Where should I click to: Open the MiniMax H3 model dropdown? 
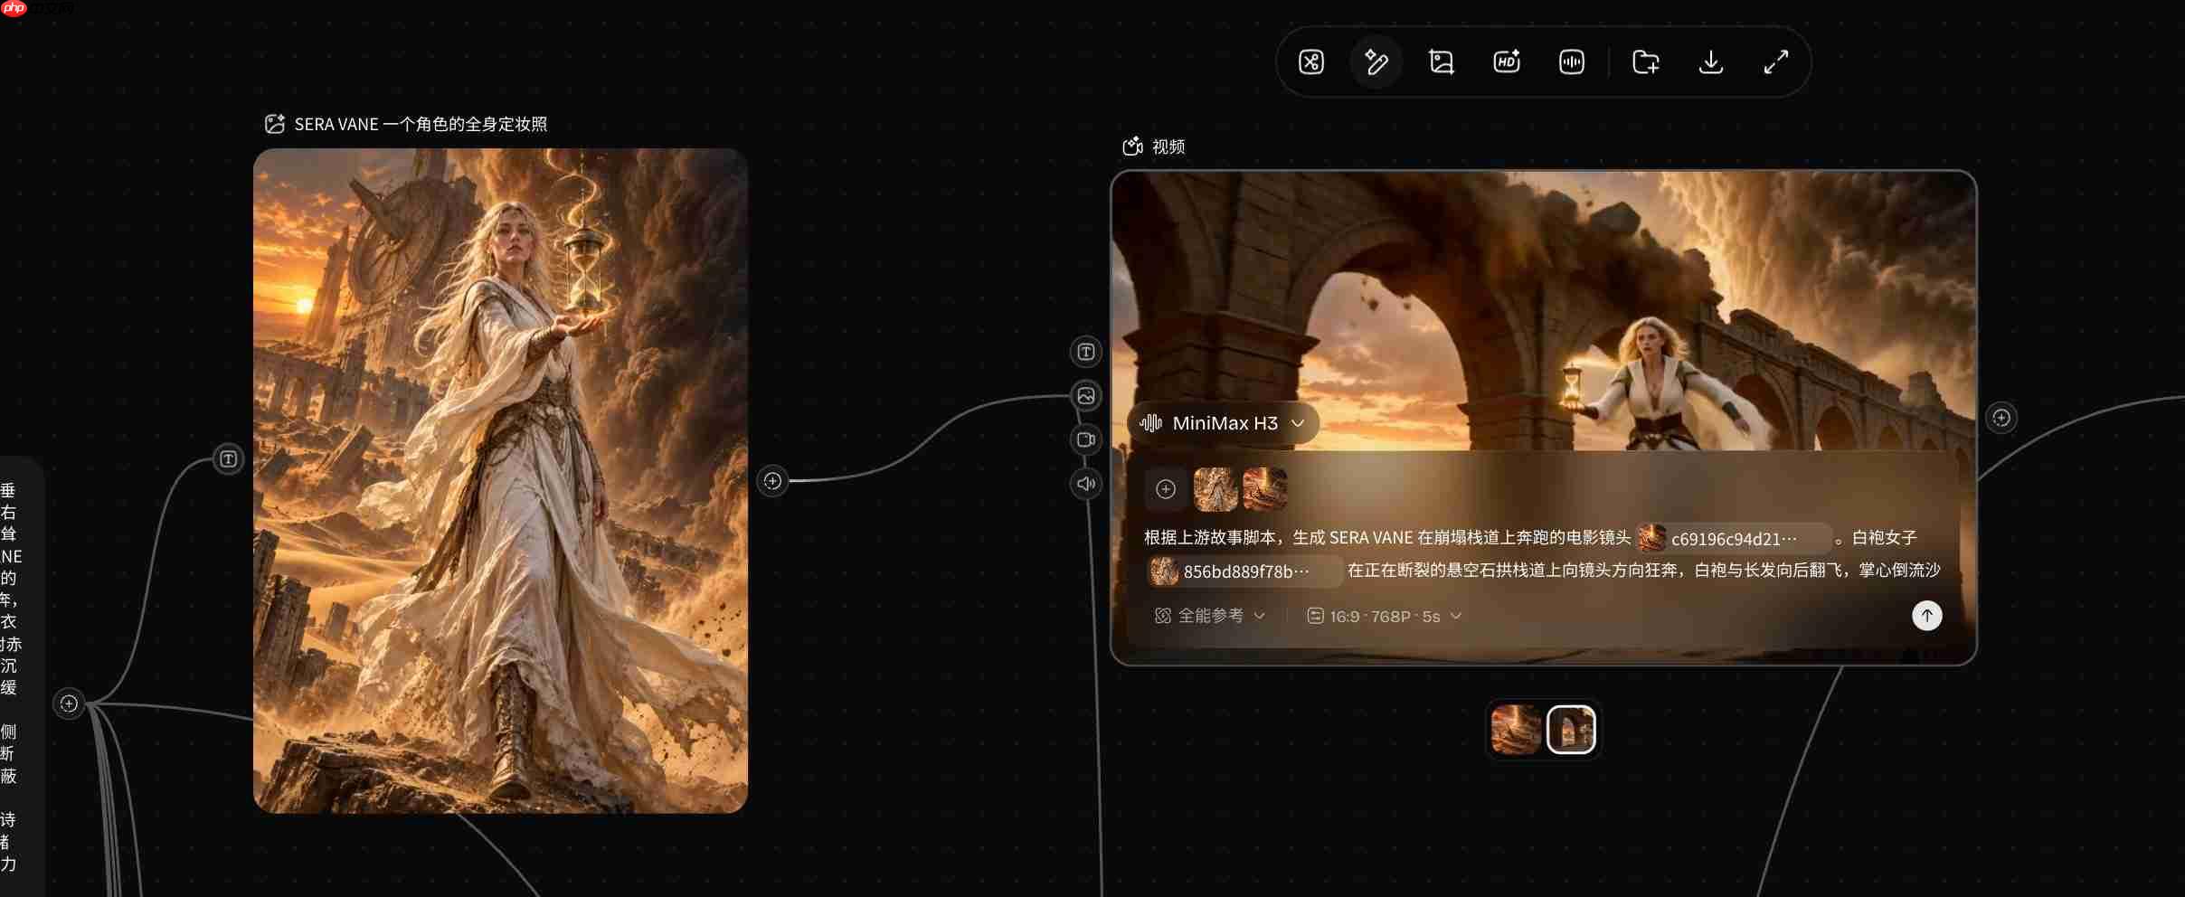pos(1223,423)
